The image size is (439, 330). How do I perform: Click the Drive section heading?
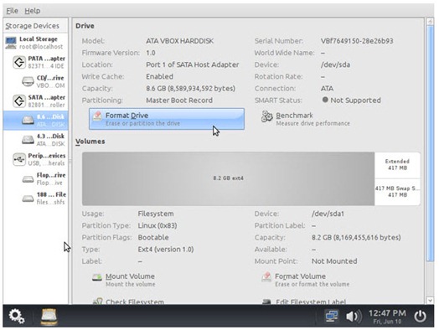[x=85, y=26]
